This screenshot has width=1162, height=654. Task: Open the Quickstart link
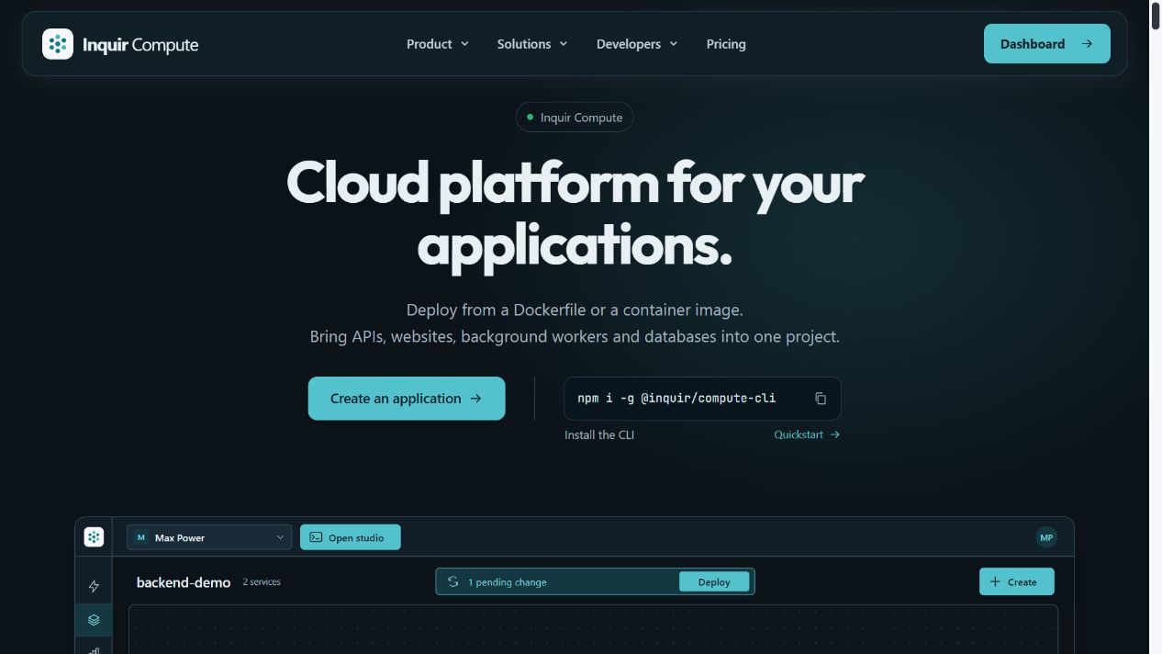(x=807, y=434)
